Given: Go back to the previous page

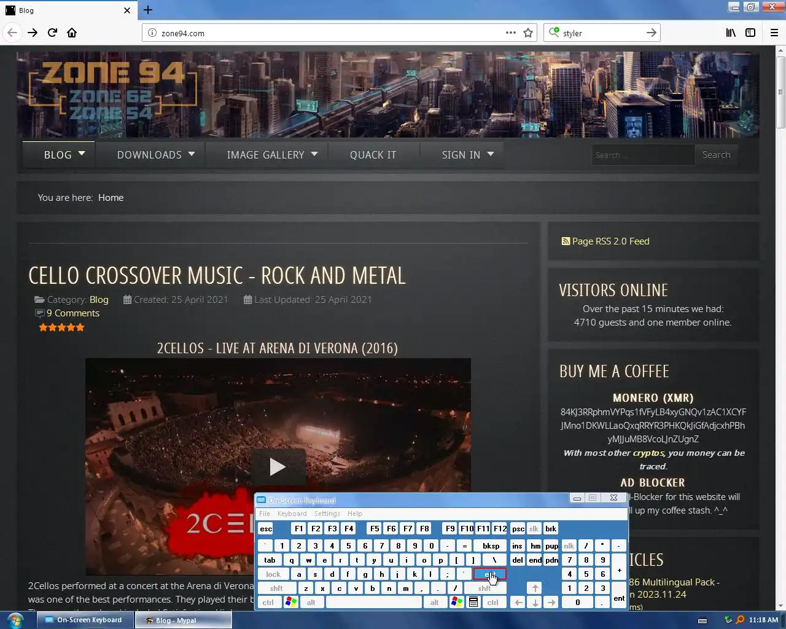Looking at the screenshot, I should coord(12,33).
